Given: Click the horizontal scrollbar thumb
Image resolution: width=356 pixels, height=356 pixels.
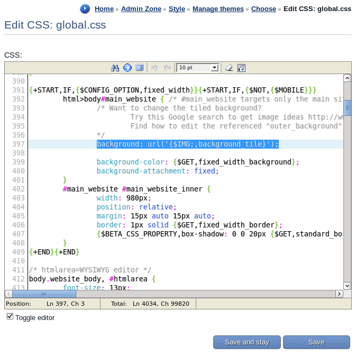Looking at the screenshot, I should point(44,294).
